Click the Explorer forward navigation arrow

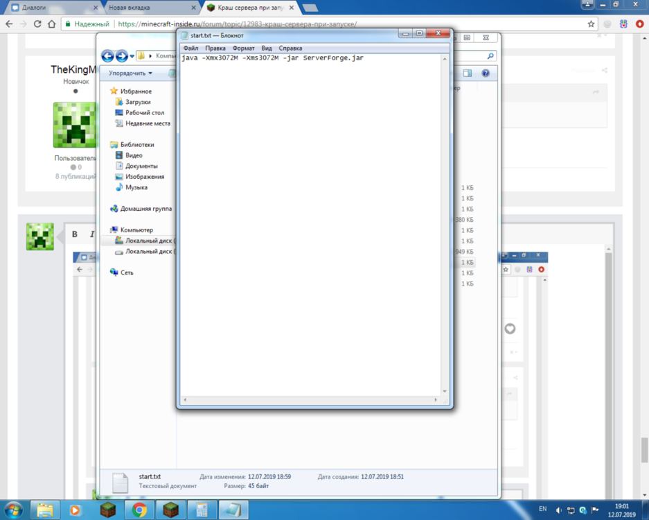[122, 56]
